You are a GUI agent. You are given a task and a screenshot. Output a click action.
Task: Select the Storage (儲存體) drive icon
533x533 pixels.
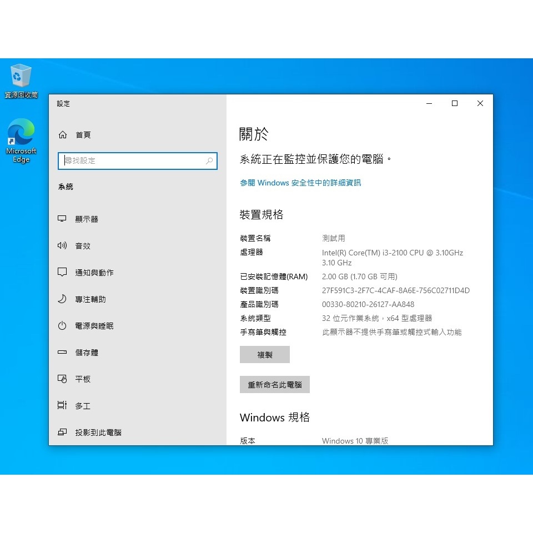(x=62, y=353)
